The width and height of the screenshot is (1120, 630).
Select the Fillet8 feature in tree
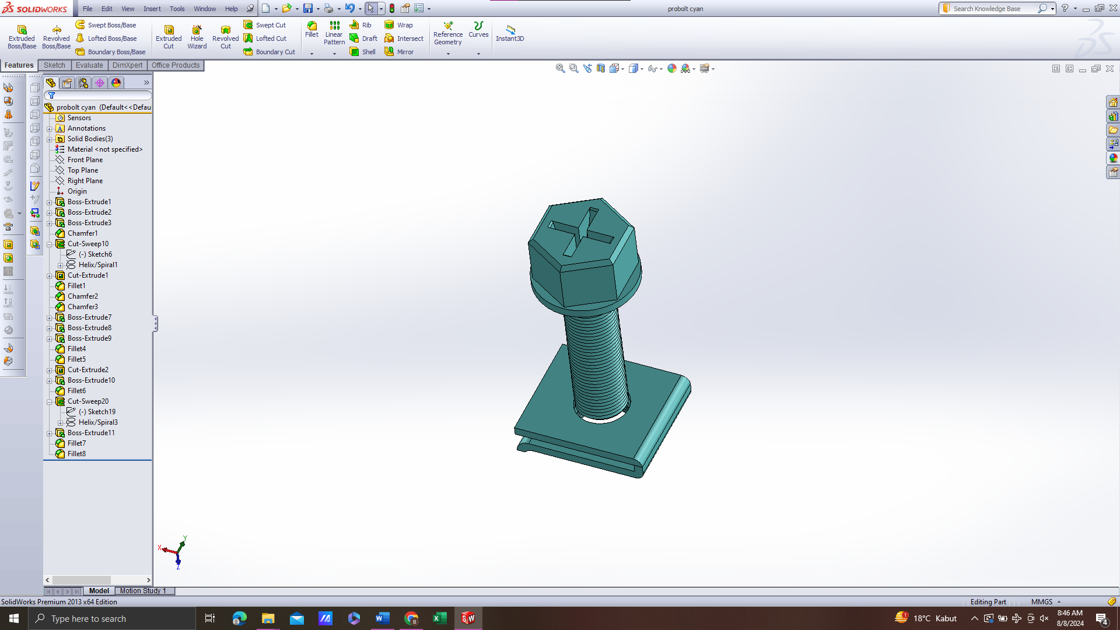(x=76, y=454)
